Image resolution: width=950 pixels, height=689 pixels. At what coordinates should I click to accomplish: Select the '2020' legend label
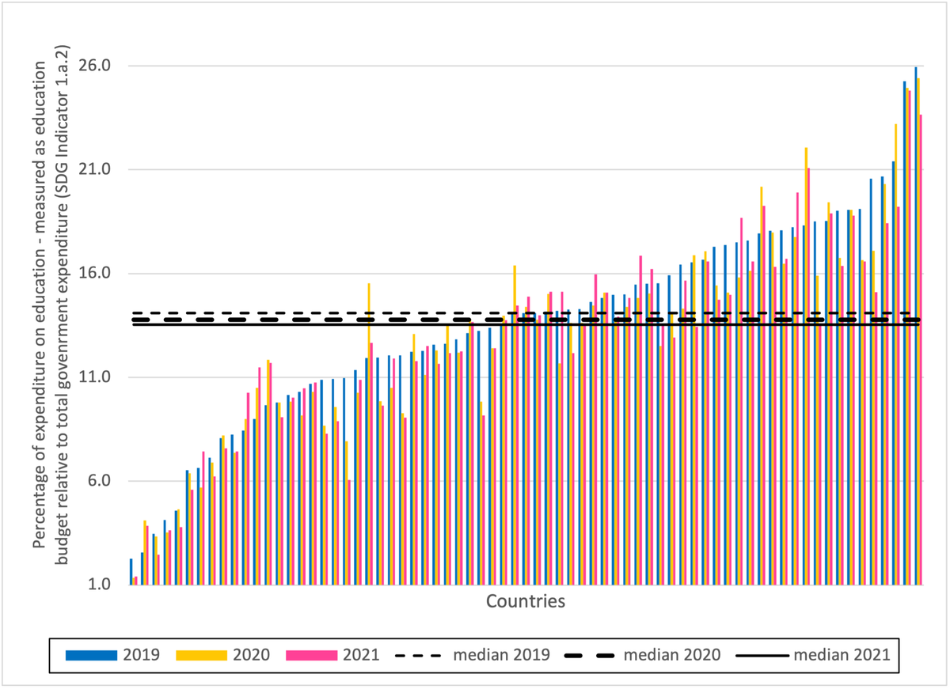coord(253,655)
